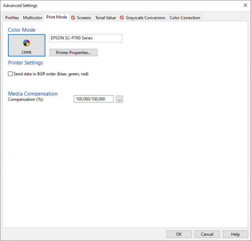
Task: Click the EPSON SC-P700 Series printer field
Action: tap(86, 38)
